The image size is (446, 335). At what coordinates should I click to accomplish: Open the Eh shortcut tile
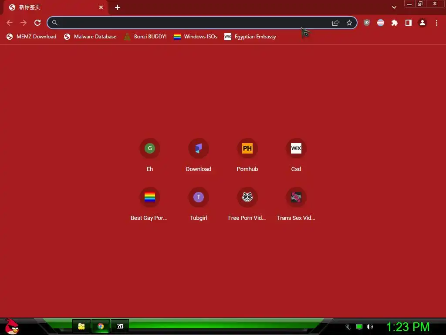pos(150,155)
